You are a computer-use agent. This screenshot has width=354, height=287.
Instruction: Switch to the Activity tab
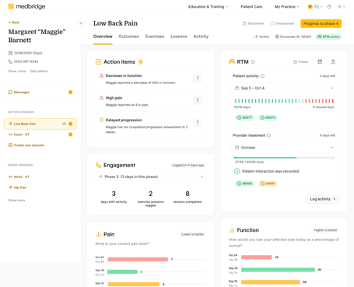pos(201,37)
